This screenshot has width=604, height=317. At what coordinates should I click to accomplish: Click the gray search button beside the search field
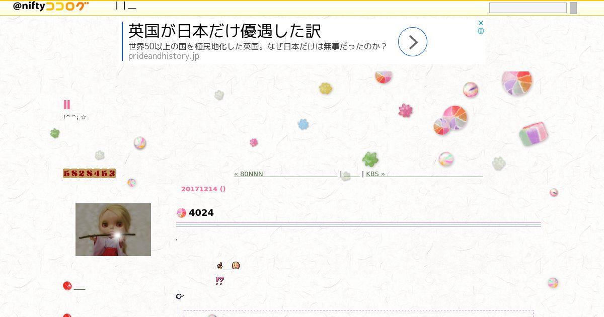pos(573,8)
